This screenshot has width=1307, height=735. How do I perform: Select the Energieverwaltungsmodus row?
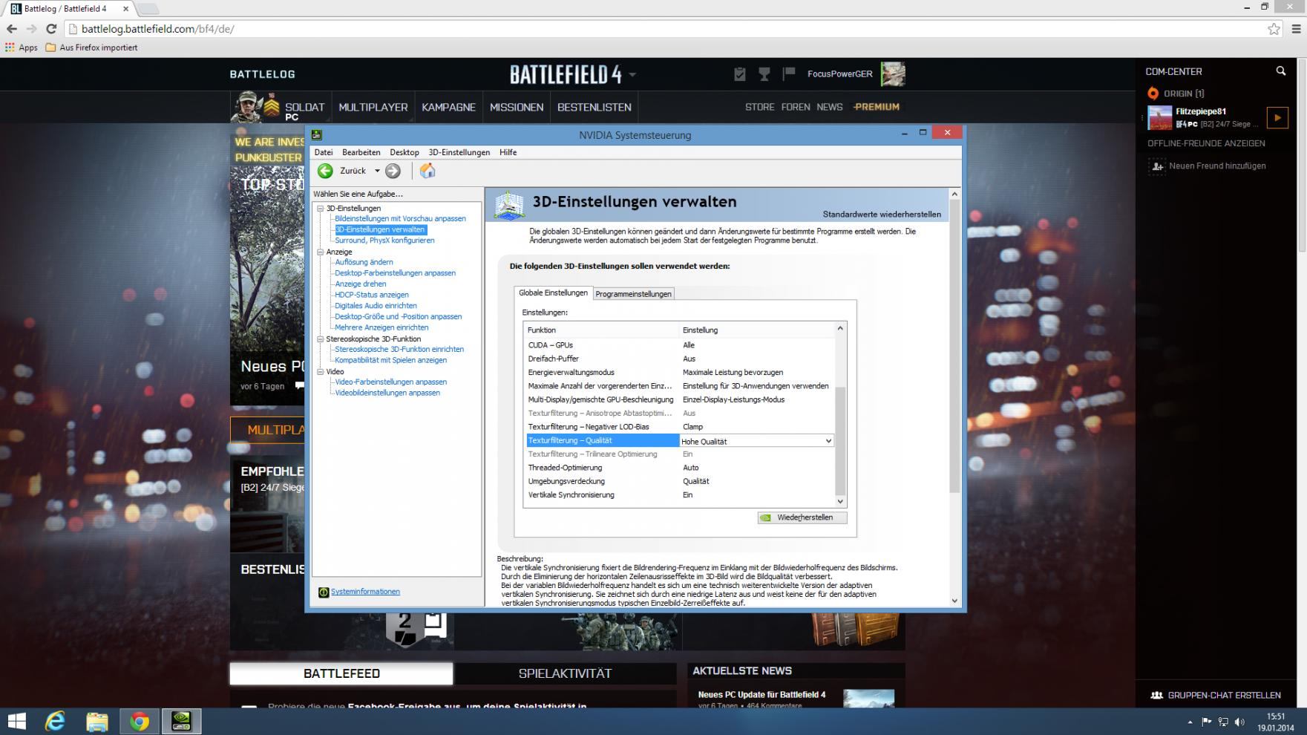tap(679, 373)
